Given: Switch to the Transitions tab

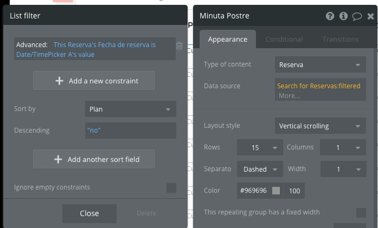Looking at the screenshot, I should [x=340, y=39].
